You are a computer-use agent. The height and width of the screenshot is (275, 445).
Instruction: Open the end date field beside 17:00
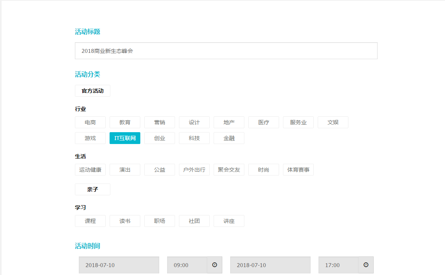270,265
